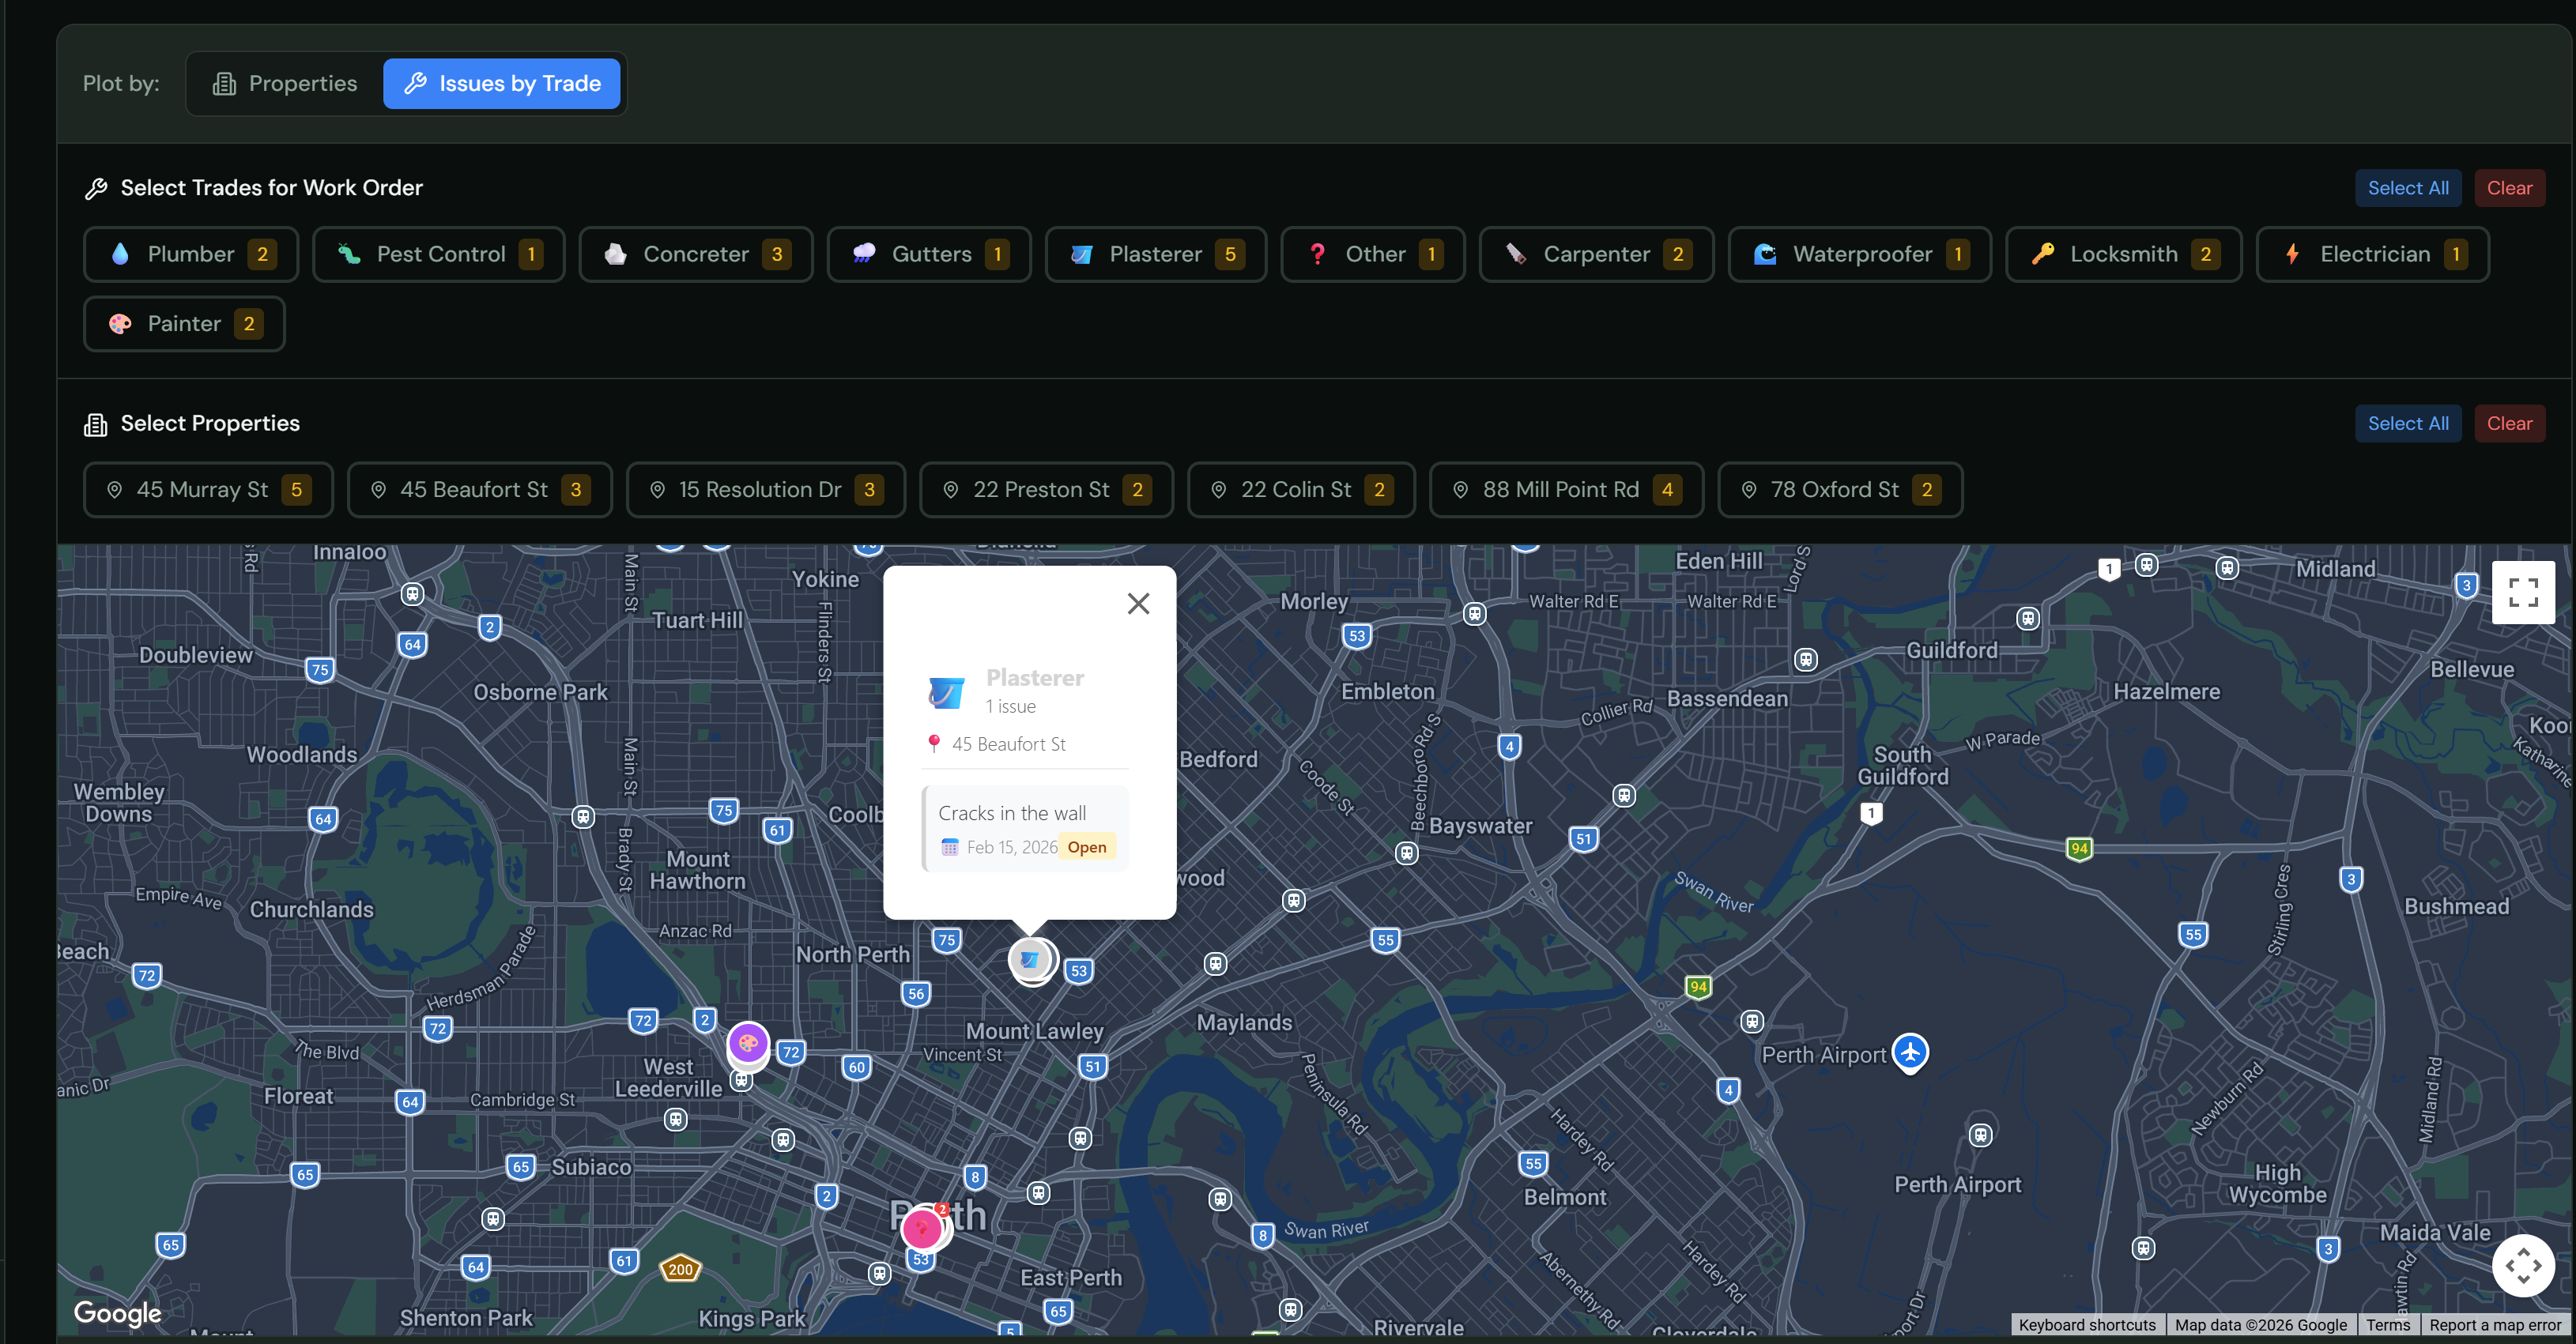Open the Google logo link
2576x1344 pixels.
(118, 1313)
